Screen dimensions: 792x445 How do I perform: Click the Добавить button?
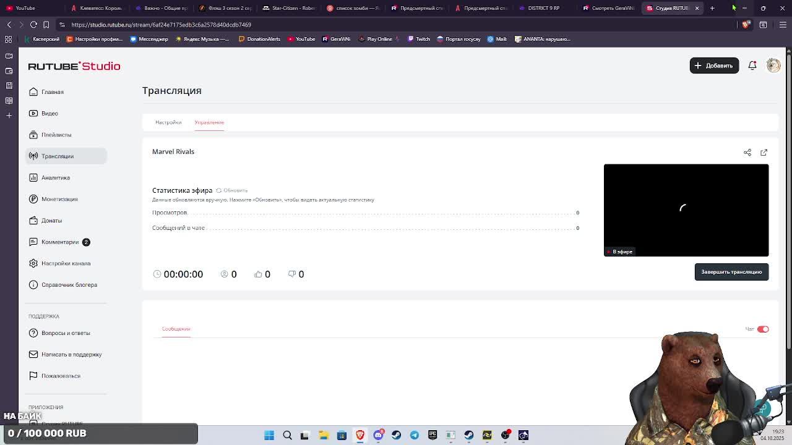pyautogui.click(x=714, y=66)
